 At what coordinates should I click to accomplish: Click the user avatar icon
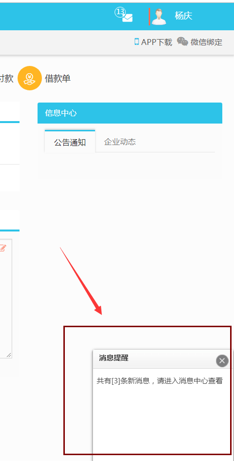pyautogui.click(x=159, y=17)
